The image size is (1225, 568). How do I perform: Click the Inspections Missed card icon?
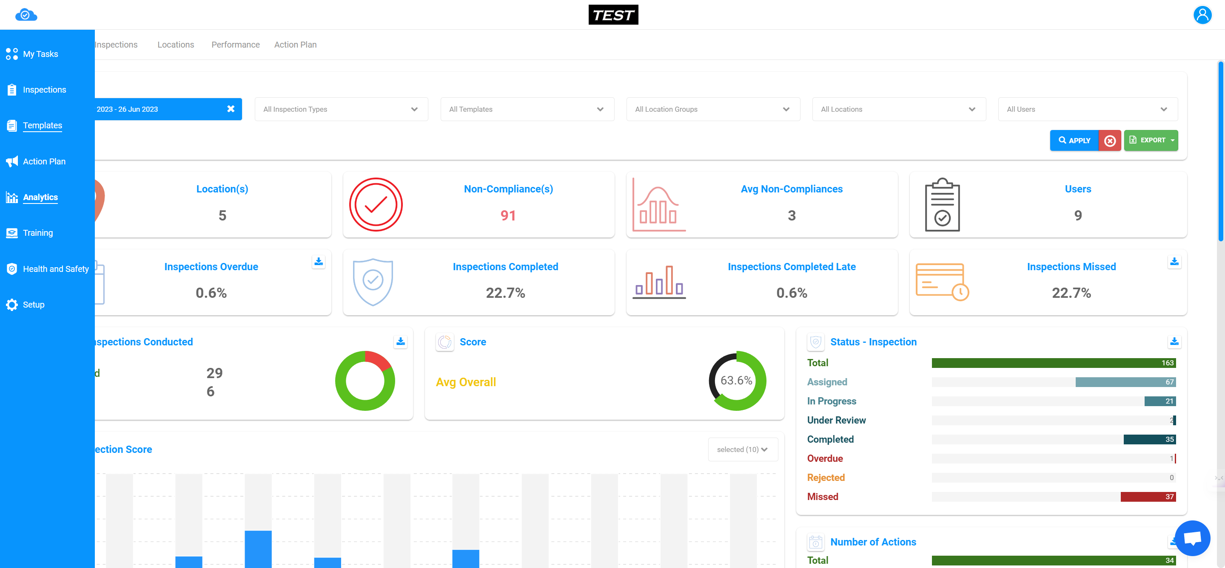tap(942, 282)
